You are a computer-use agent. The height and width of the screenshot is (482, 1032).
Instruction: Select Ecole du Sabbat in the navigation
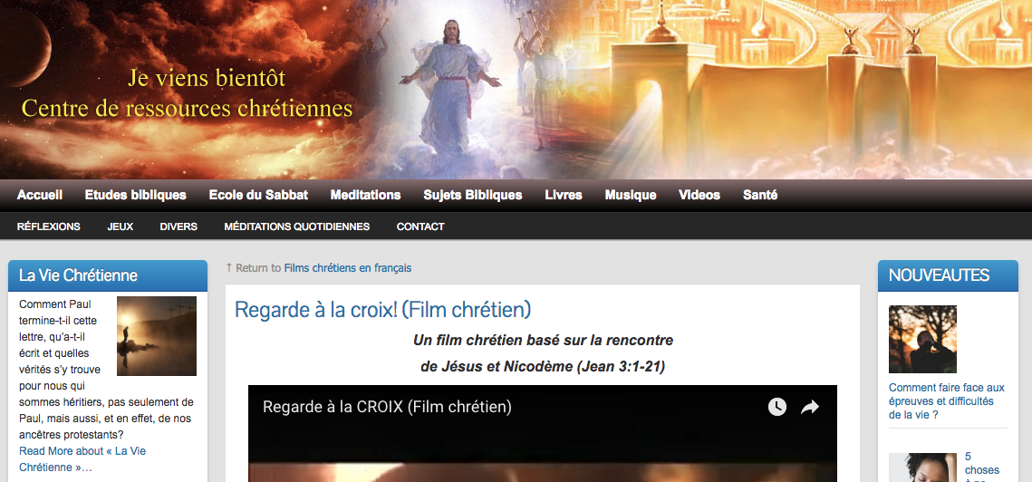(x=258, y=195)
